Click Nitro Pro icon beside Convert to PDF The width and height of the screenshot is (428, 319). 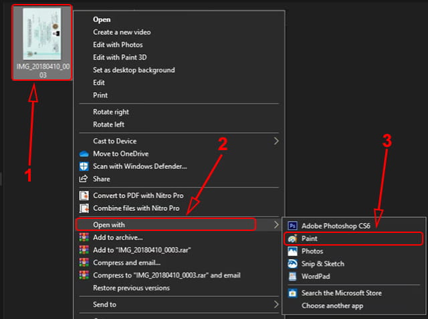pos(84,196)
